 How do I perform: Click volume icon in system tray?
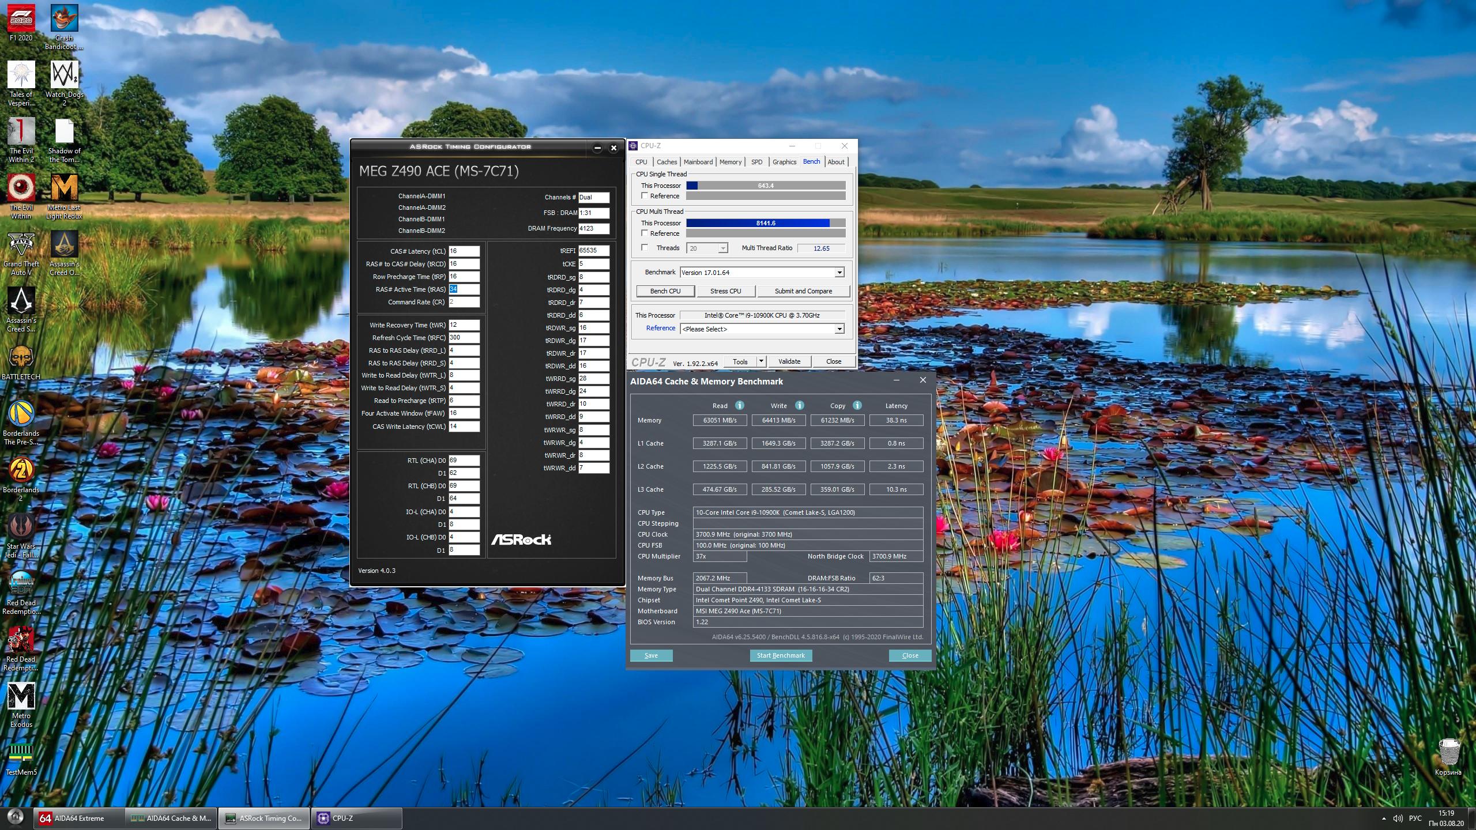[1397, 818]
